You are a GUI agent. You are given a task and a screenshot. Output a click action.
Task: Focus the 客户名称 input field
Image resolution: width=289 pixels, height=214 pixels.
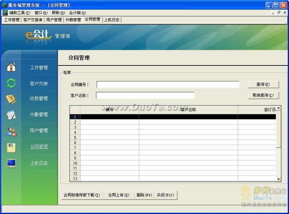145,95
